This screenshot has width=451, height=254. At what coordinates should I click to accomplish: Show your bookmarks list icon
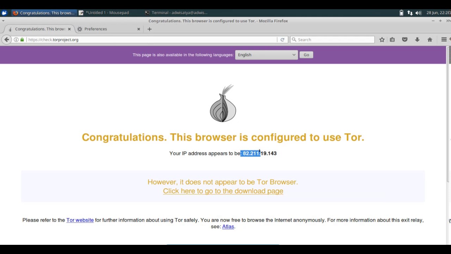click(x=392, y=40)
